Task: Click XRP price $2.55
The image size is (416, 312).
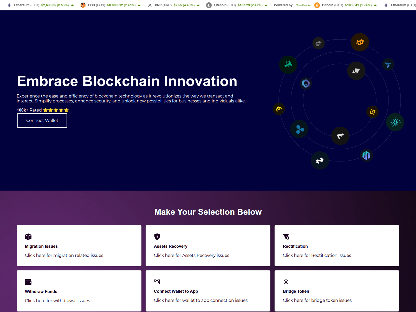Action: point(178,5)
